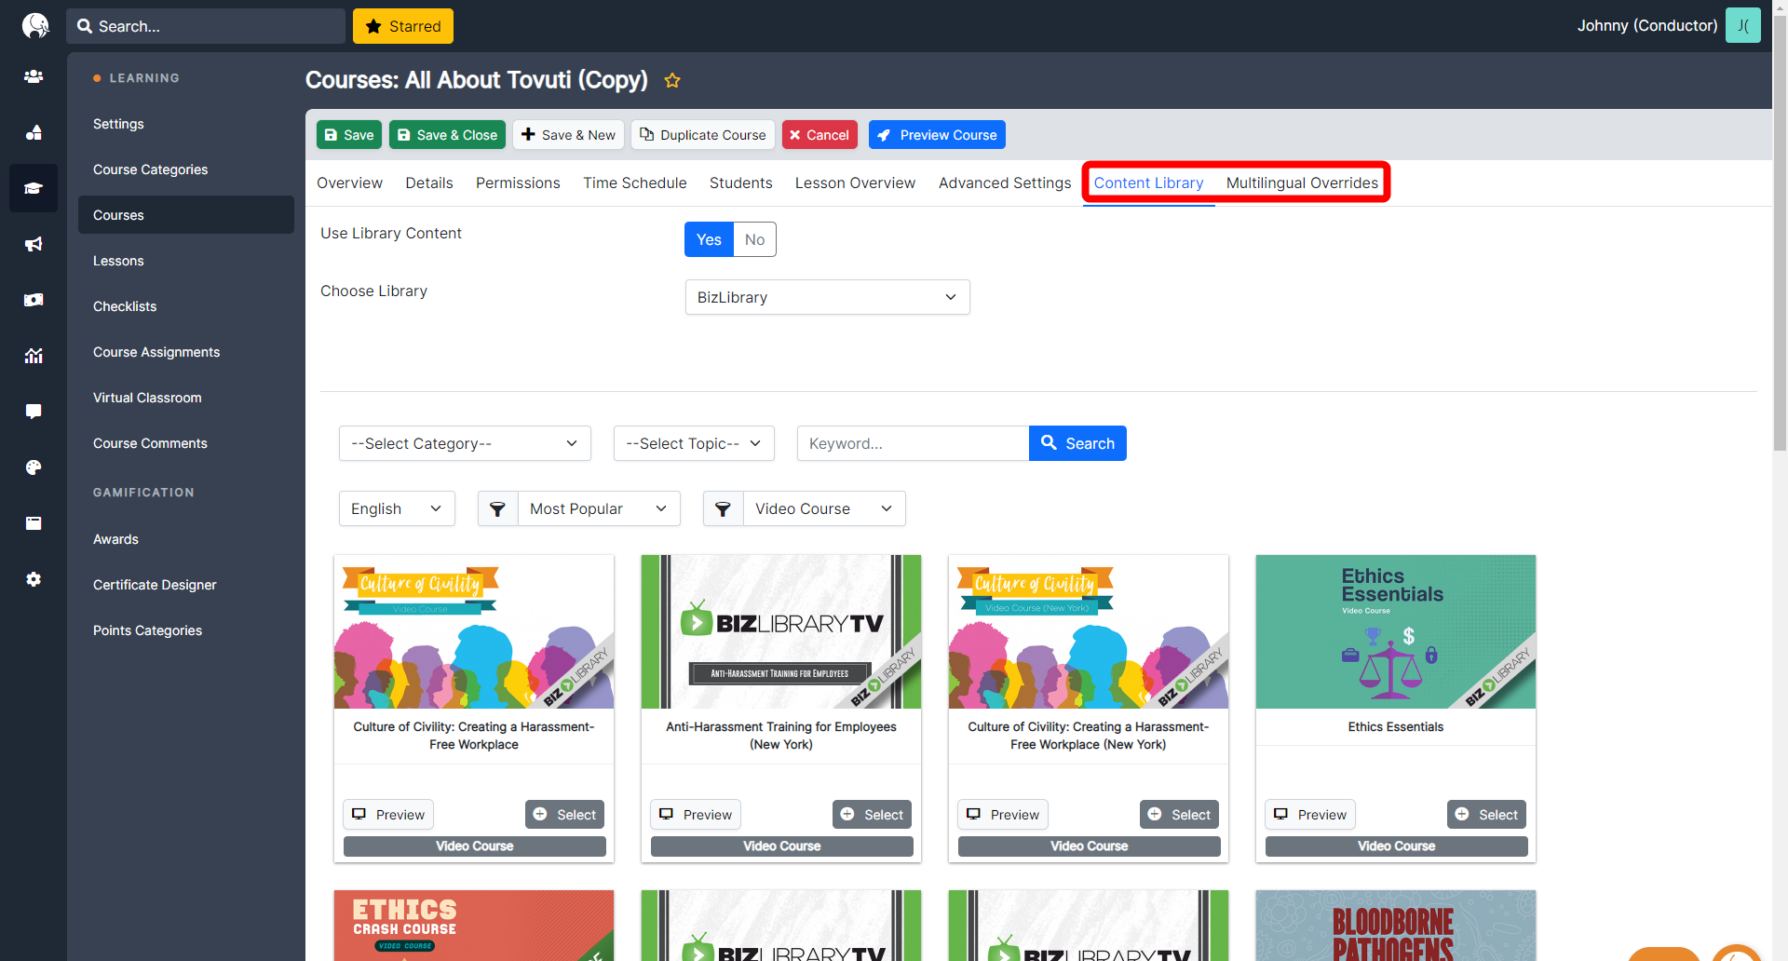1788x961 pixels.
Task: Click the sort filter funnel icon
Action: [x=498, y=508]
